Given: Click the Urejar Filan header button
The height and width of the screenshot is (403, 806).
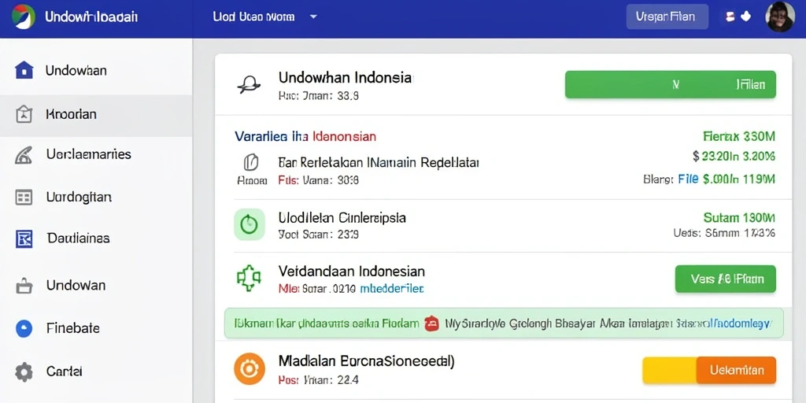Looking at the screenshot, I should coord(667,17).
